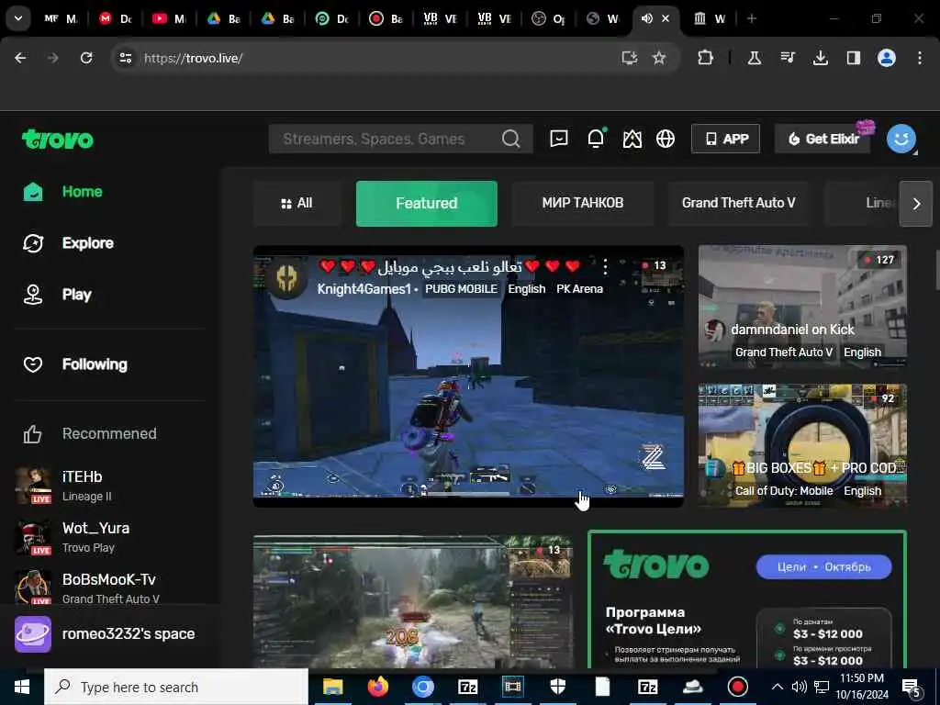
Task: Open Home in the sidebar
Action: [82, 192]
